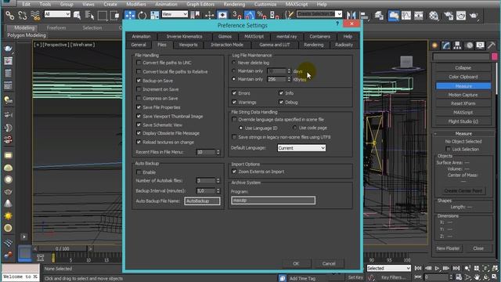Activate the Select and Rotate tool
This screenshot has width=501, height=282.
[x=142, y=15]
